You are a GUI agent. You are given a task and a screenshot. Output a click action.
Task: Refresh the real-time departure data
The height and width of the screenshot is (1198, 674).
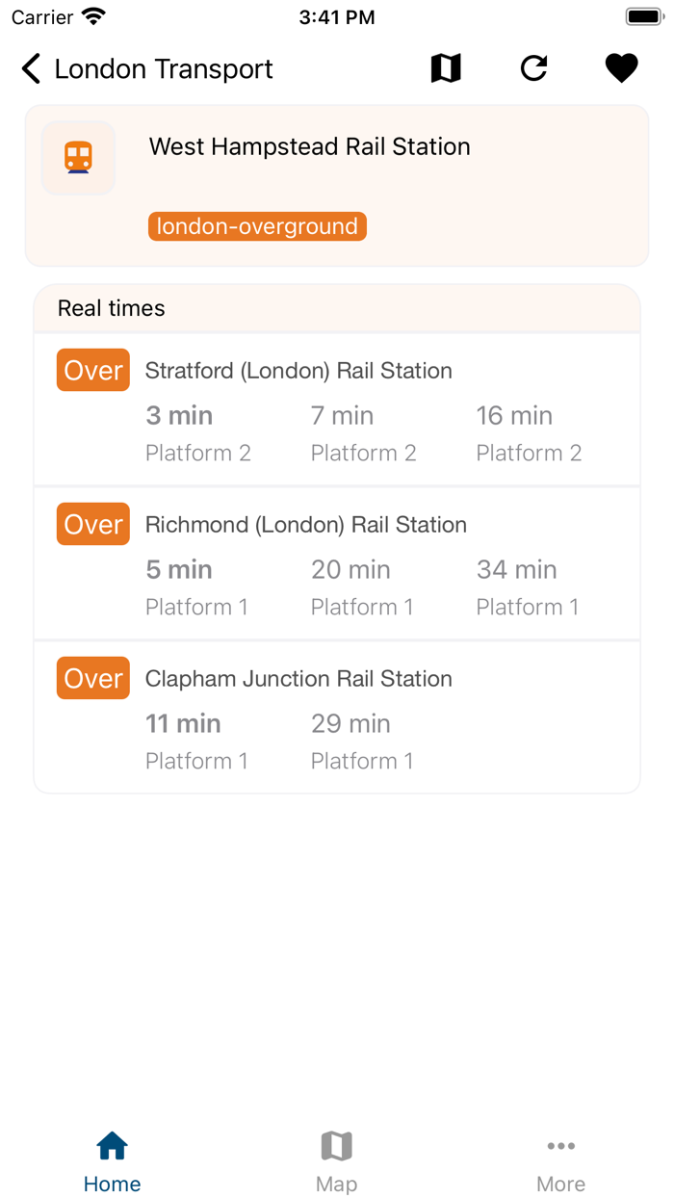[533, 68]
